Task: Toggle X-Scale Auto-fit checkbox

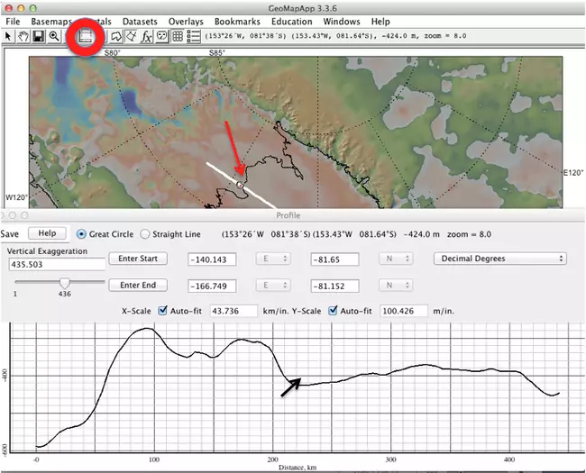Action: (163, 312)
